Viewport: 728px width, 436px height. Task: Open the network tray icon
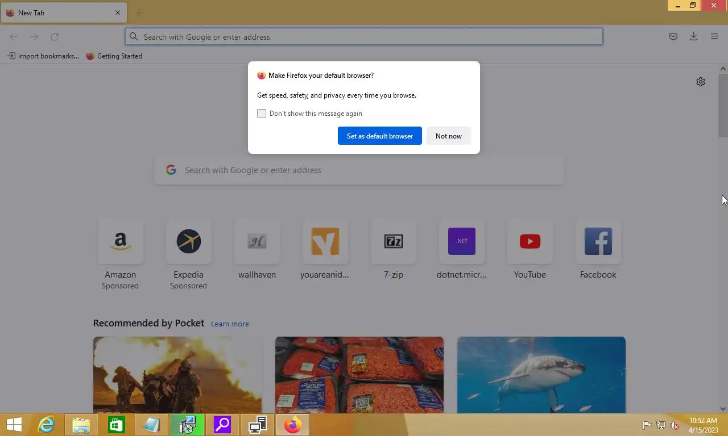[661, 425]
